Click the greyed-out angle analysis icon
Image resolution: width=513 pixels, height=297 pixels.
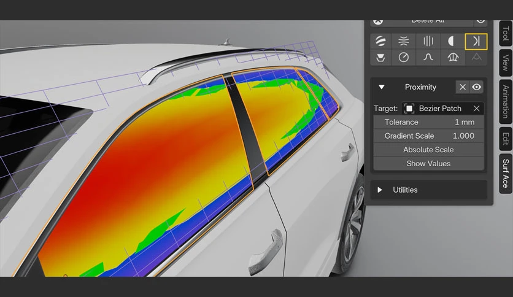pos(476,58)
